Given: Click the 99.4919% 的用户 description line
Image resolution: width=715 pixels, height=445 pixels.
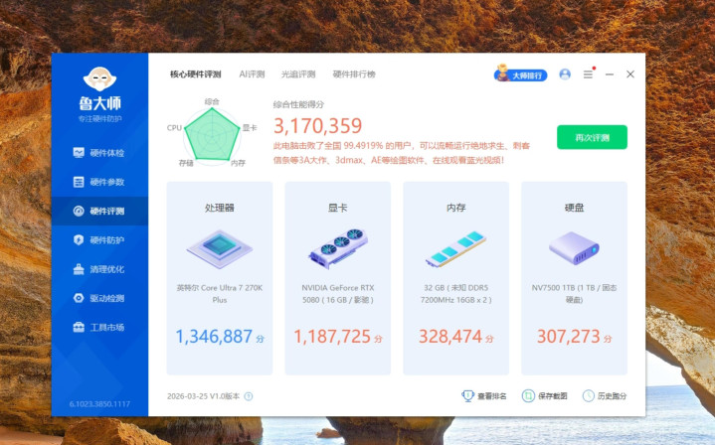Looking at the screenshot, I should [x=402, y=146].
